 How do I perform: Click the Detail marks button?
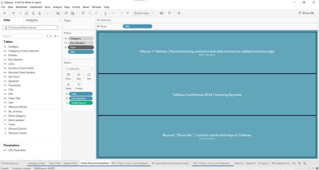point(69,86)
